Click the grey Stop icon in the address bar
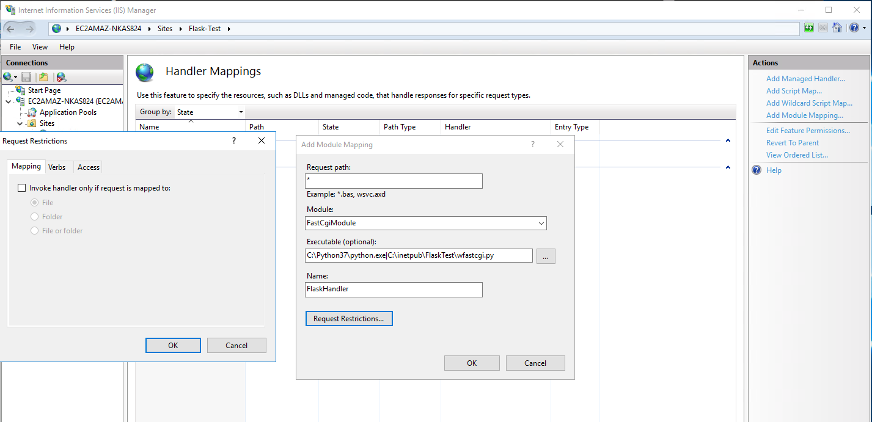The width and height of the screenshot is (872, 422). pos(823,28)
